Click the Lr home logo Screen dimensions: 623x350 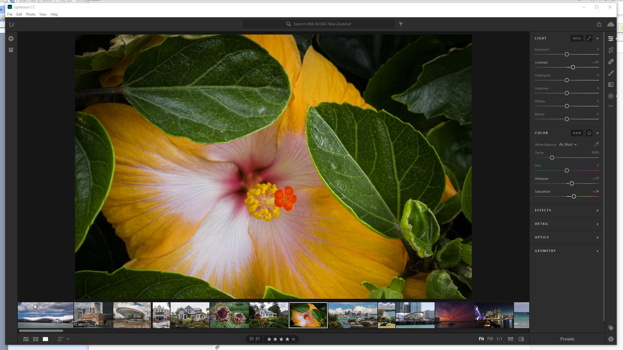(x=12, y=24)
